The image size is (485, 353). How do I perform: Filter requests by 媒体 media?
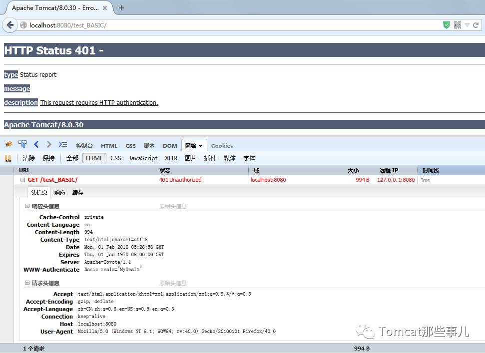[229, 158]
